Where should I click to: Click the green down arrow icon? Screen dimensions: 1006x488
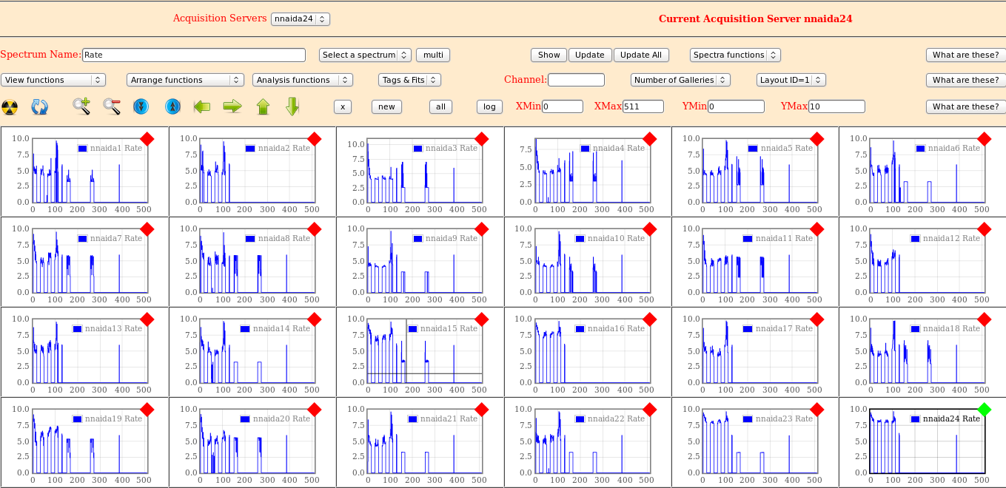[x=292, y=106]
